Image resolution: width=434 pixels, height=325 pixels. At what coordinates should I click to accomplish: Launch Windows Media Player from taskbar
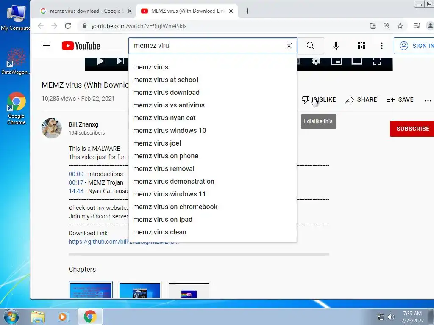click(64, 317)
